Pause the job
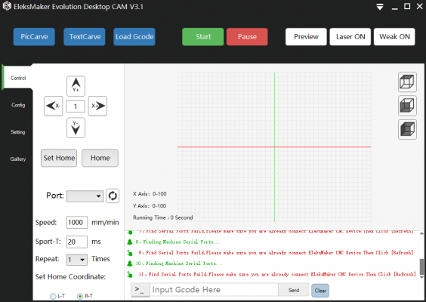The height and width of the screenshot is (302, 426). 247,37
